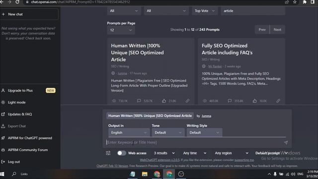Upvote the Fully SEO Optimized prompt
Screen dimensions: 318x179
click(x=255, y=100)
